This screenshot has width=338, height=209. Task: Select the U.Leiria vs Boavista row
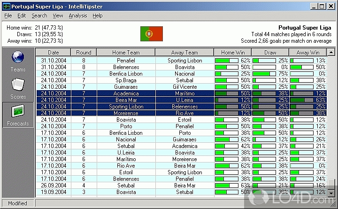coord(181,153)
